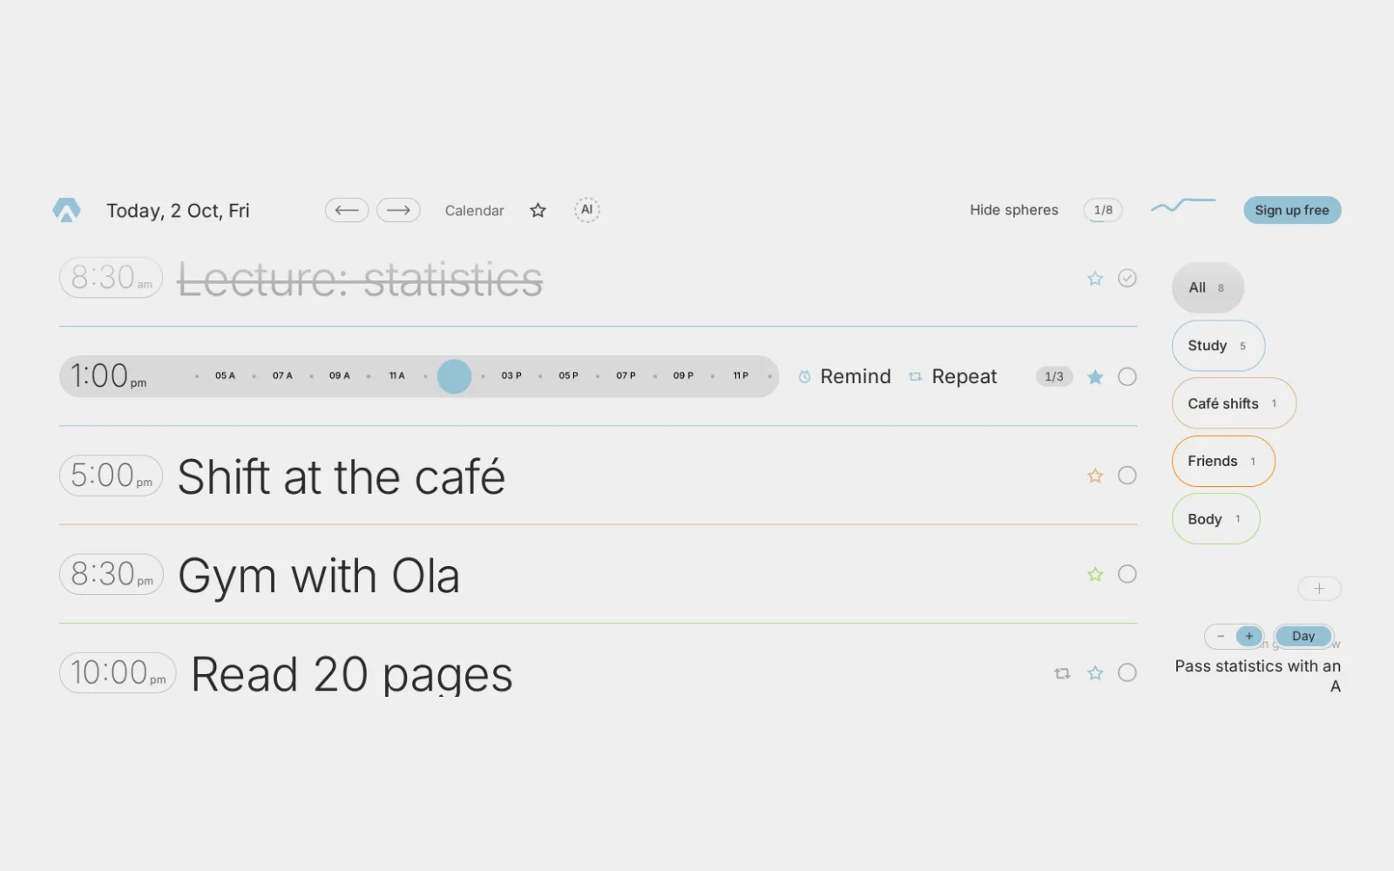Uncheck completed Lecture: statistics task
The height and width of the screenshot is (871, 1394).
click(x=1127, y=278)
